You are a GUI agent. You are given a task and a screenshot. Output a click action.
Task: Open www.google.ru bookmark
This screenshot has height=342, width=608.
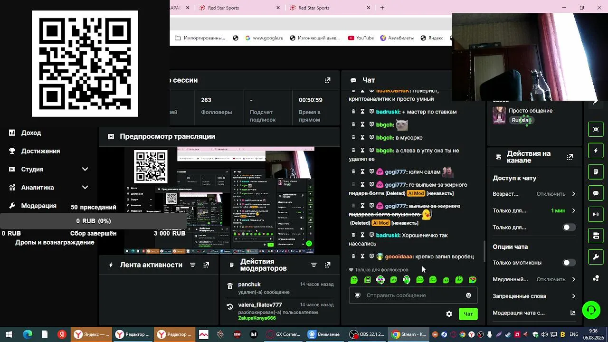pos(264,38)
